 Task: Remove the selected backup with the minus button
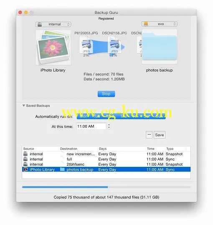pos(149,135)
